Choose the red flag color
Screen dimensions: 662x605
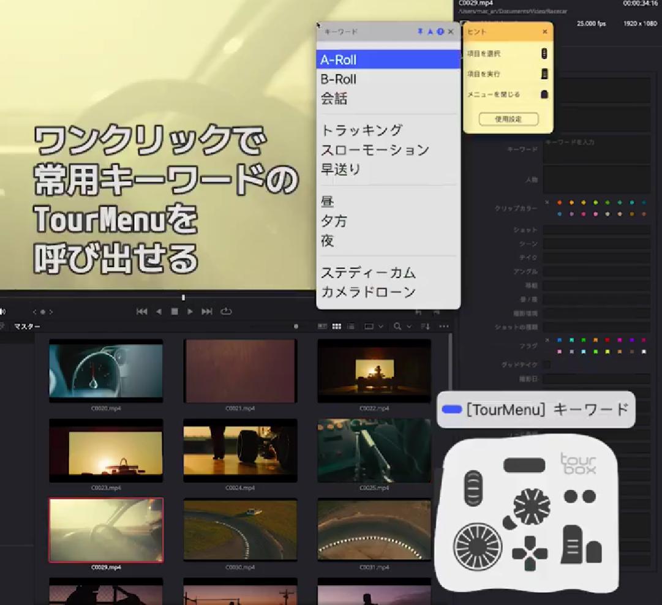tap(607, 340)
